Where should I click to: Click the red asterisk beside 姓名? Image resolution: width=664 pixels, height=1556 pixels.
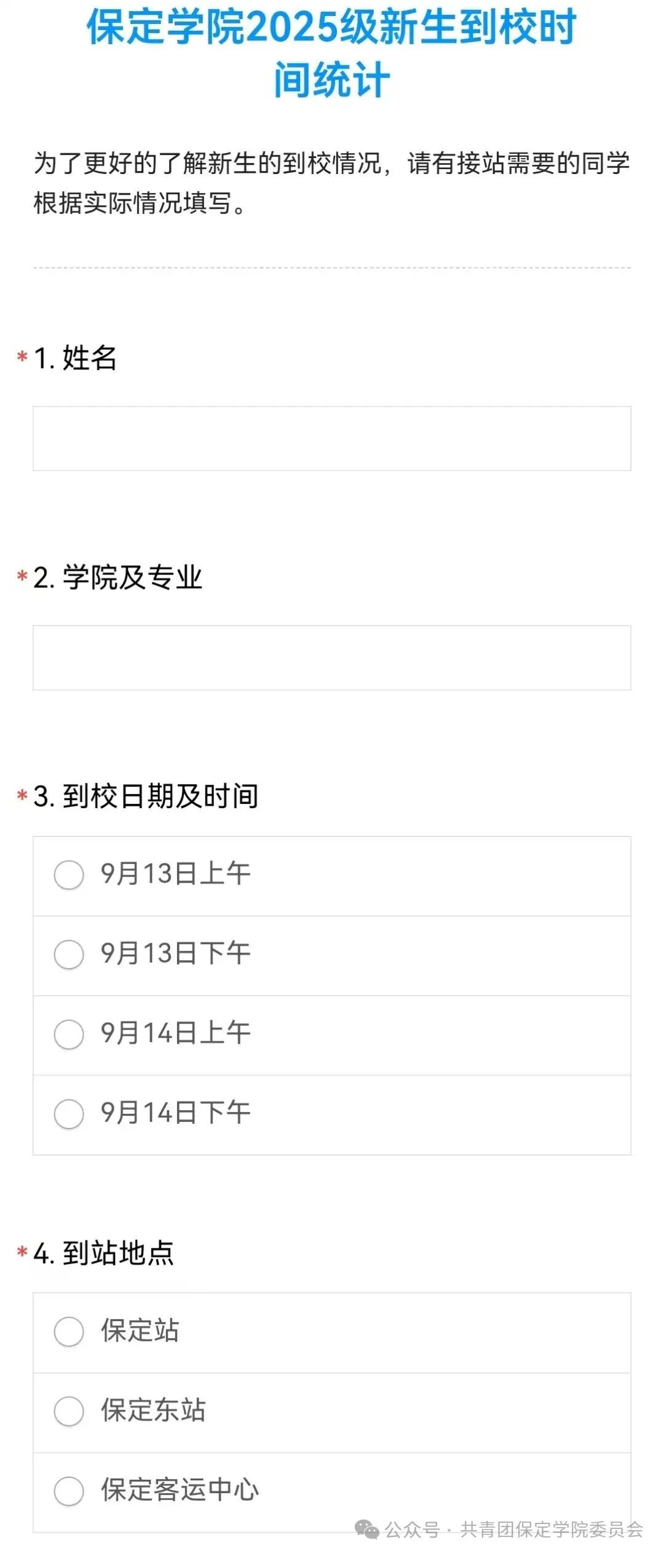tap(23, 357)
